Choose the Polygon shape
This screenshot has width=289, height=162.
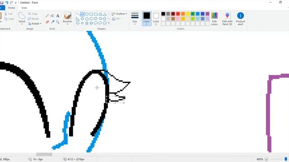click(100, 14)
